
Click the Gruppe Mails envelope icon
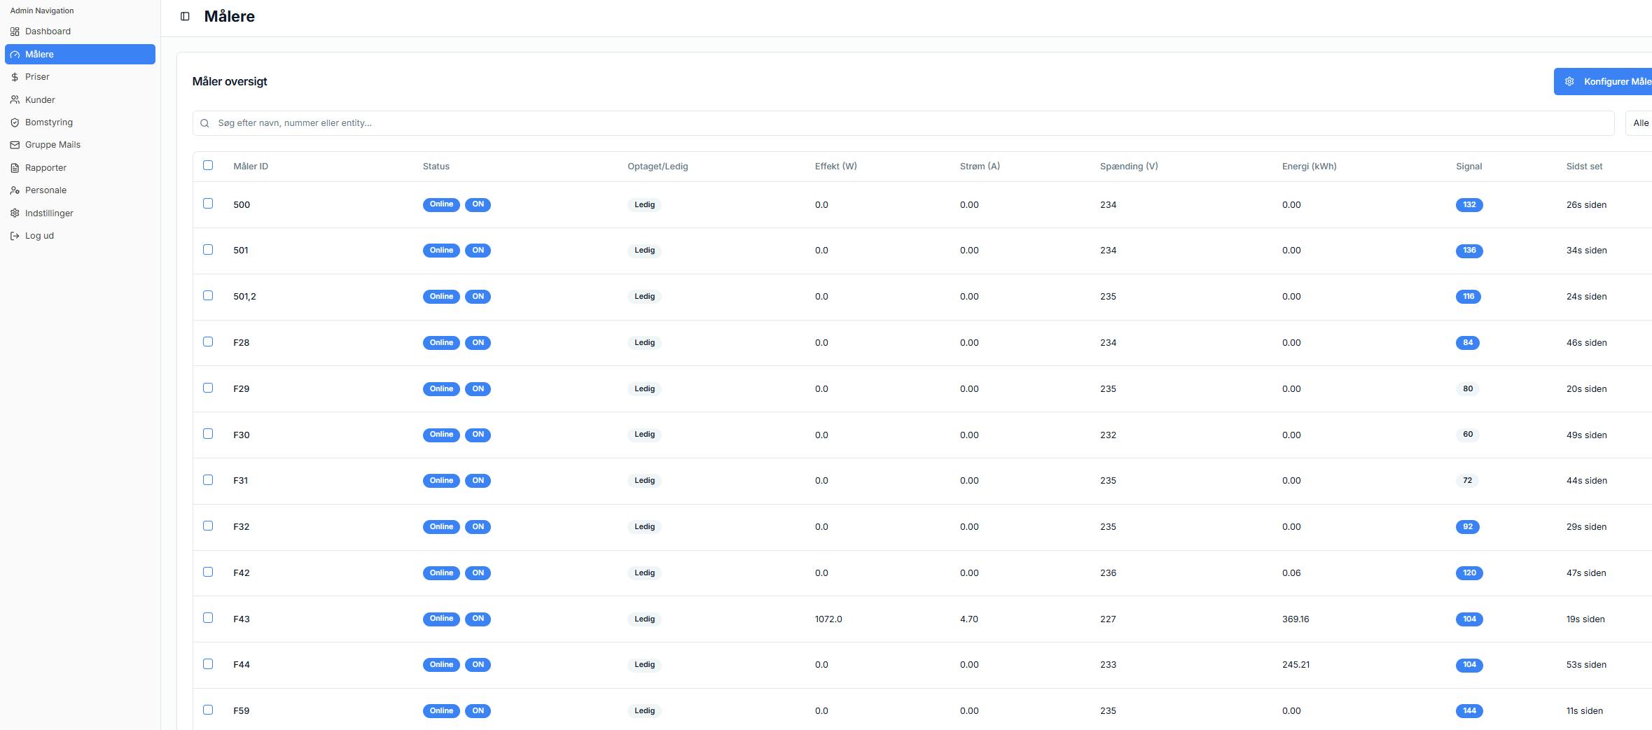(x=15, y=145)
